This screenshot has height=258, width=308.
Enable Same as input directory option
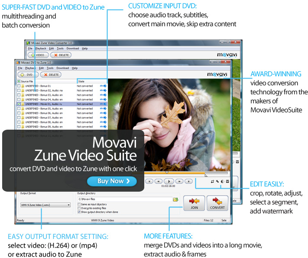point(79,204)
